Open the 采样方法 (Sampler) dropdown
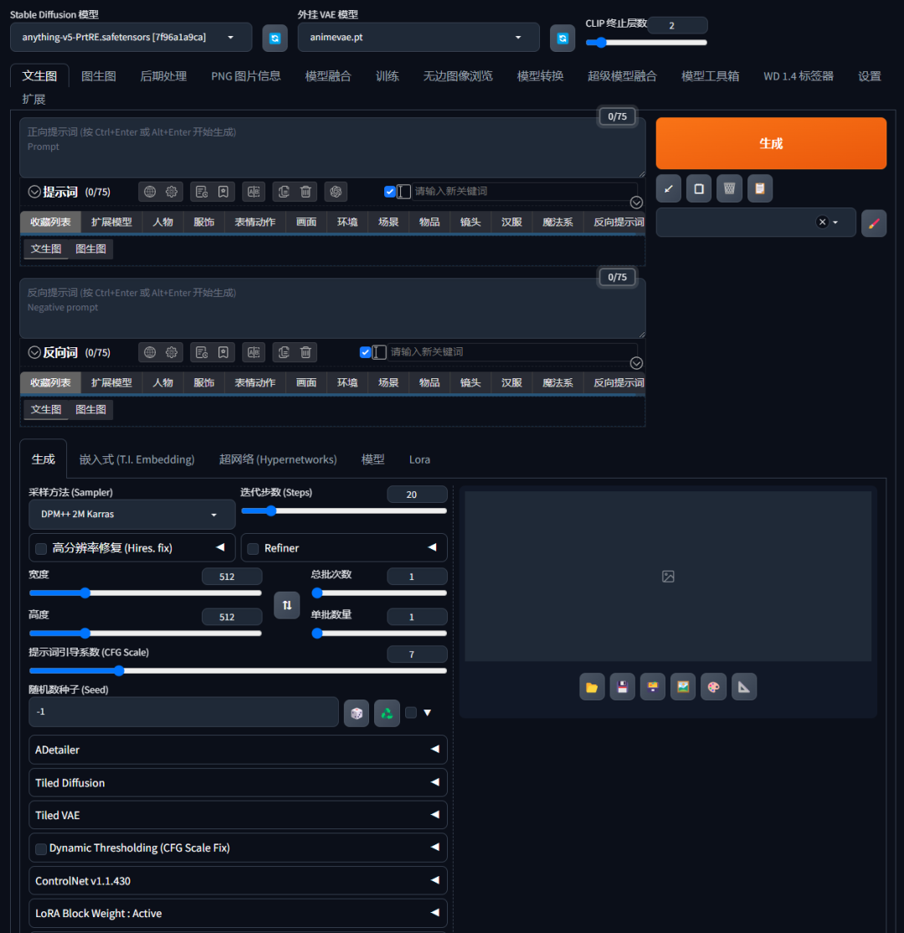Image resolution: width=904 pixels, height=933 pixels. pyautogui.click(x=131, y=514)
